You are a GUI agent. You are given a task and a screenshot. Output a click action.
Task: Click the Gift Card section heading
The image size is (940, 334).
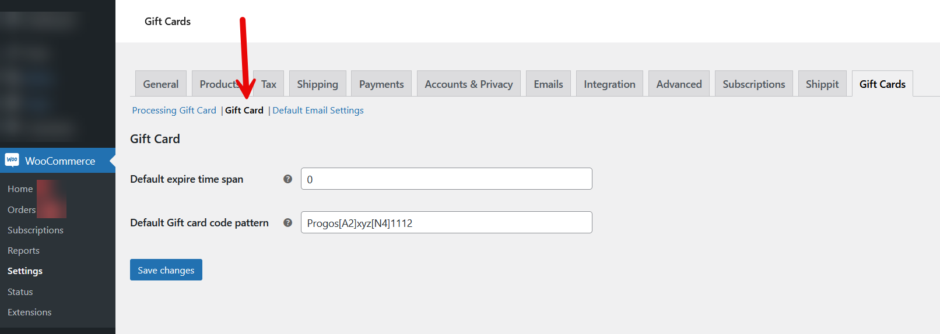click(155, 139)
